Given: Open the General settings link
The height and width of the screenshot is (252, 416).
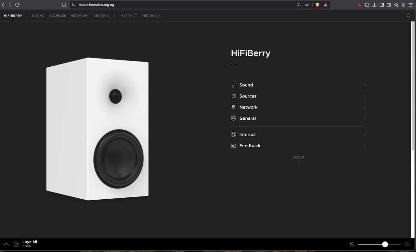Looking at the screenshot, I should [x=248, y=118].
